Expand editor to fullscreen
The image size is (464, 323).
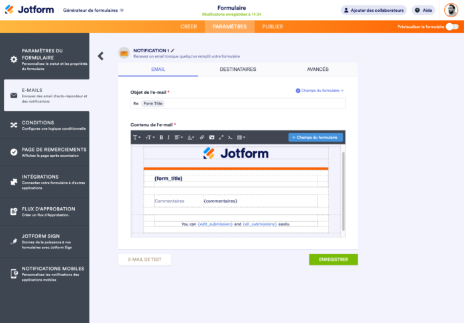pyautogui.click(x=221, y=138)
